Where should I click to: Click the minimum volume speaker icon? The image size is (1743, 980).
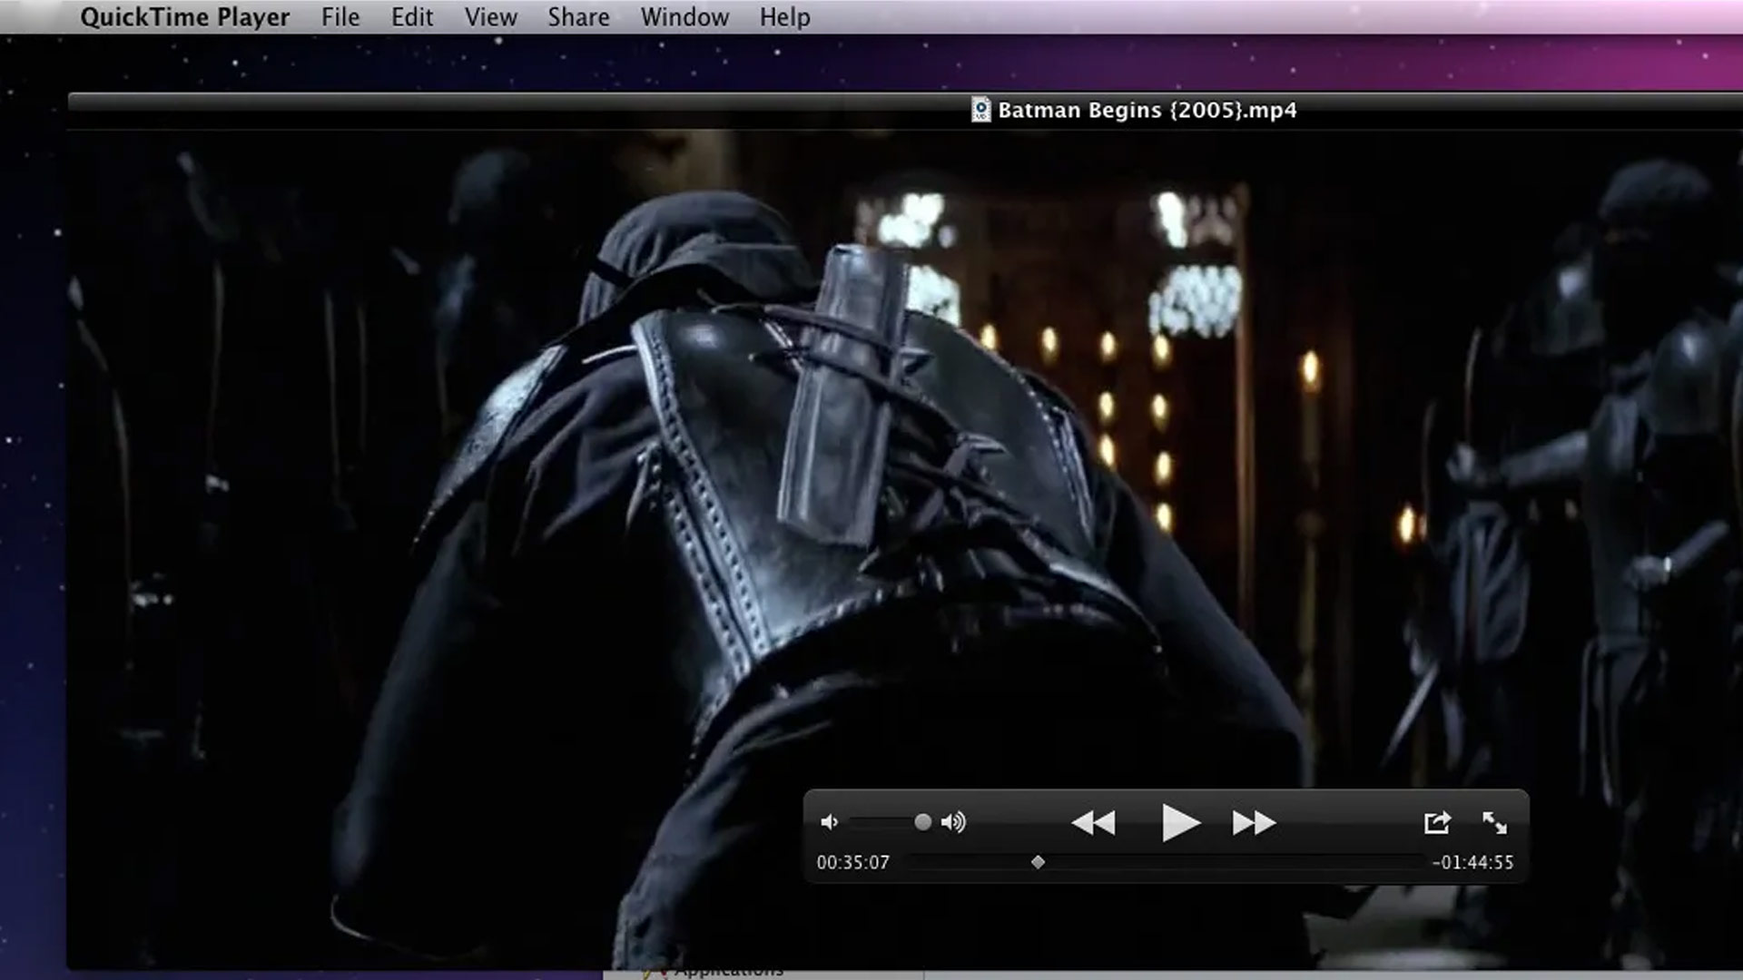coord(829,822)
